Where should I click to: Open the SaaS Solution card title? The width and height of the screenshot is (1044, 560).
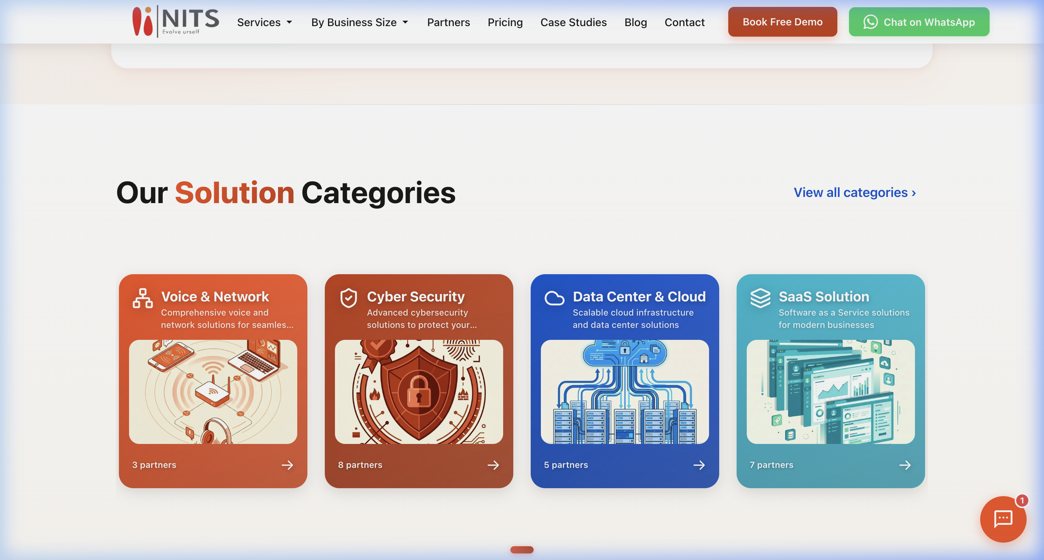click(x=824, y=296)
